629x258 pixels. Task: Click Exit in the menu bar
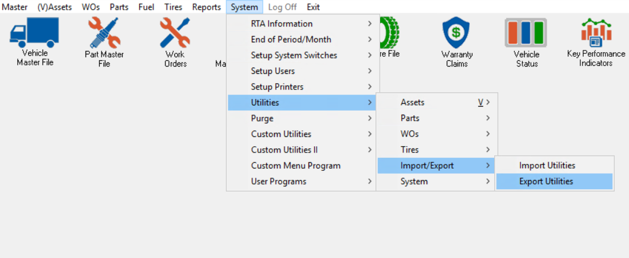click(313, 7)
